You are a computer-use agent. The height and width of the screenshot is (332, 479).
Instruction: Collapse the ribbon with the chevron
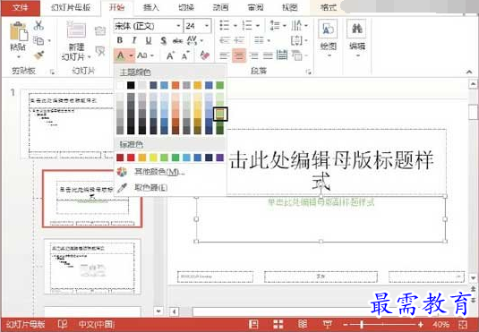(469, 72)
